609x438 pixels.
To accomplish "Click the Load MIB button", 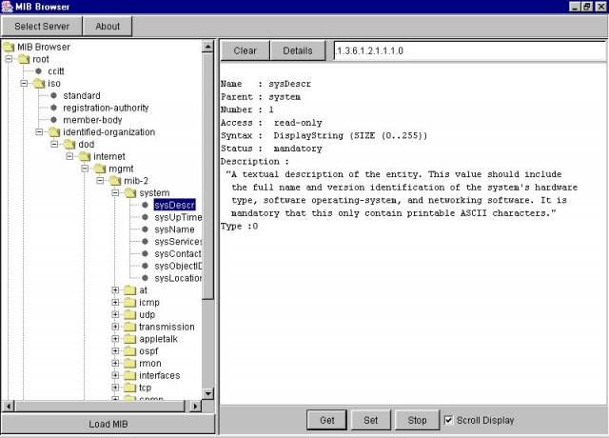I will [x=108, y=424].
